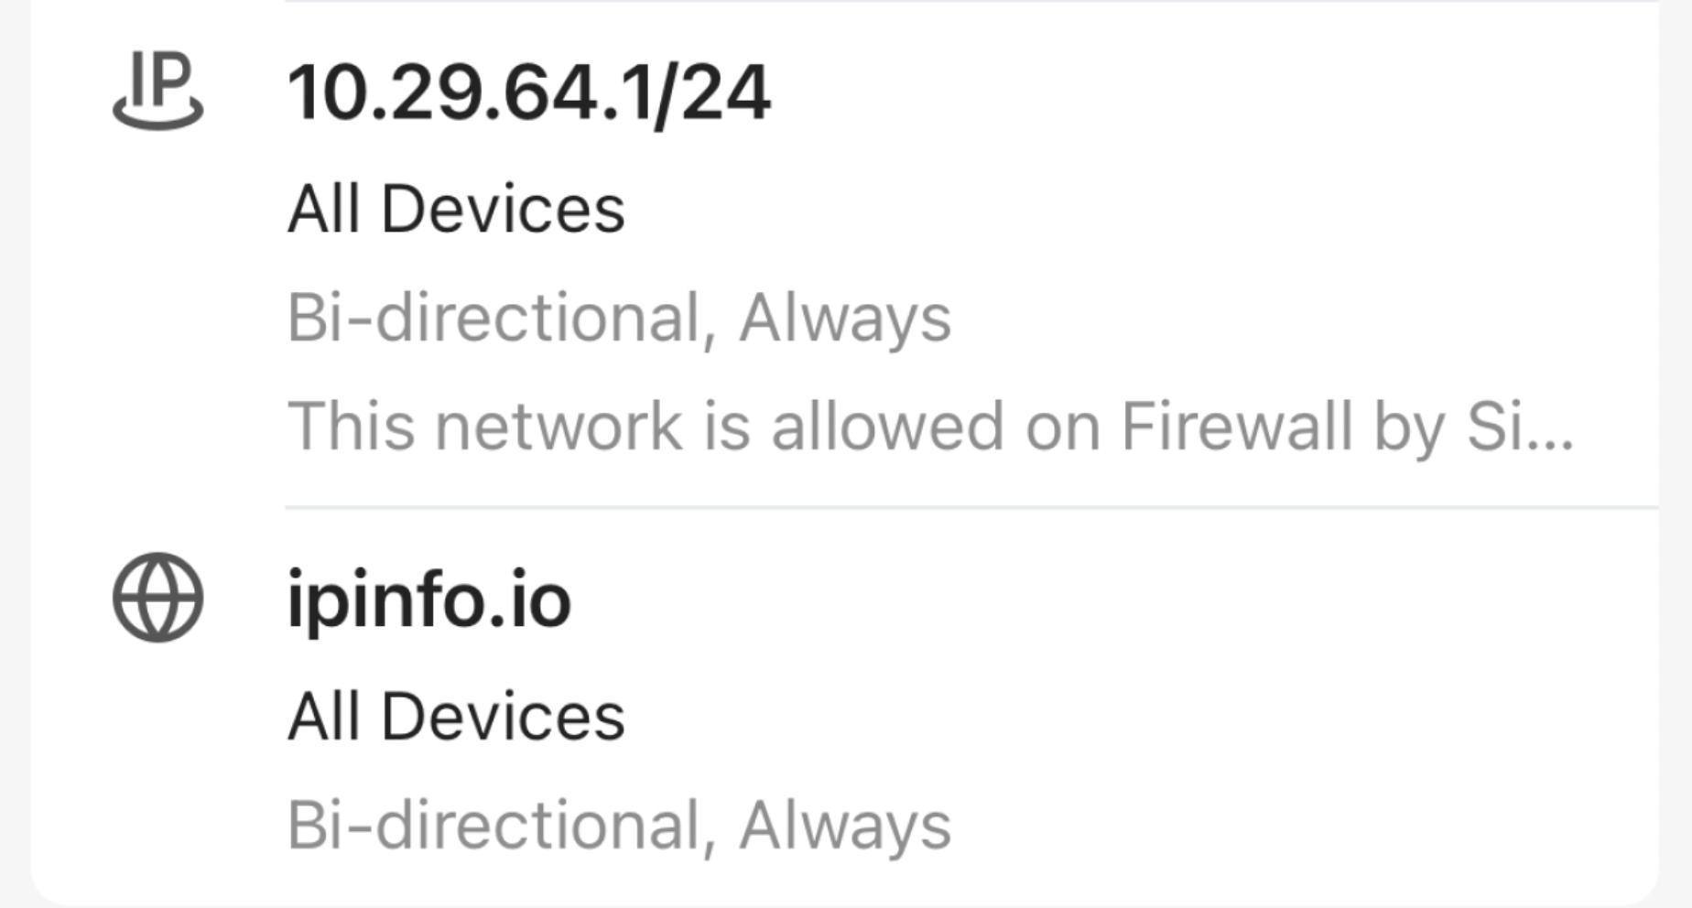
Task: Open the ipinfo.io domain rule
Action: pos(428,600)
